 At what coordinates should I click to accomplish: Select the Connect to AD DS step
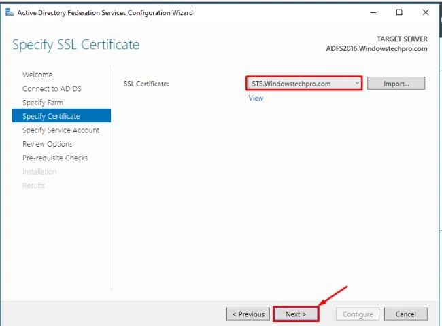52,89
